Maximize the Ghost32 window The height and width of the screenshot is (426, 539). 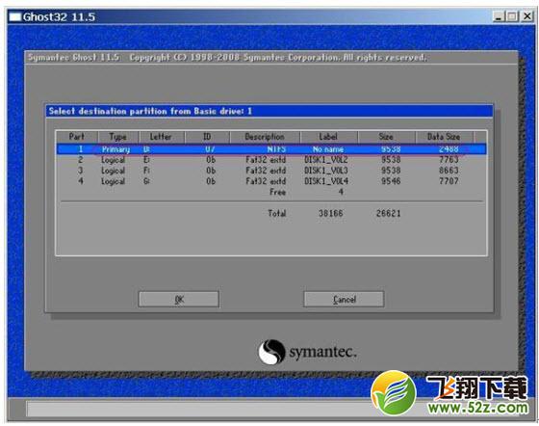click(512, 16)
